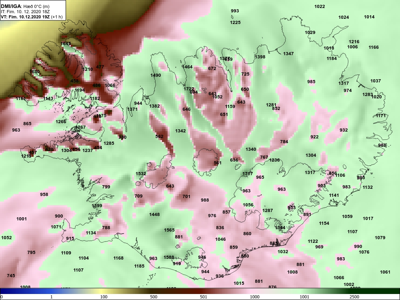Viewport: 400px width, 300px height.
Task: Click the map value 1490
Action: pyautogui.click(x=156, y=75)
